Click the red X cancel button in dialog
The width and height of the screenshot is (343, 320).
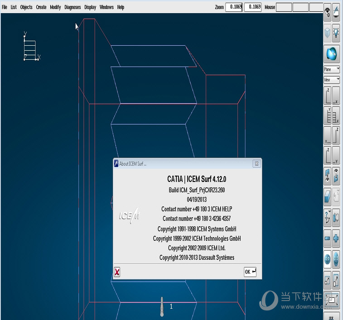tap(117, 272)
